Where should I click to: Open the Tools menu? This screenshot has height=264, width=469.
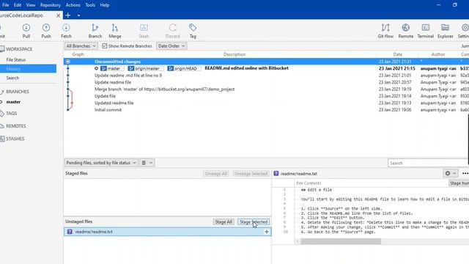coord(90,5)
